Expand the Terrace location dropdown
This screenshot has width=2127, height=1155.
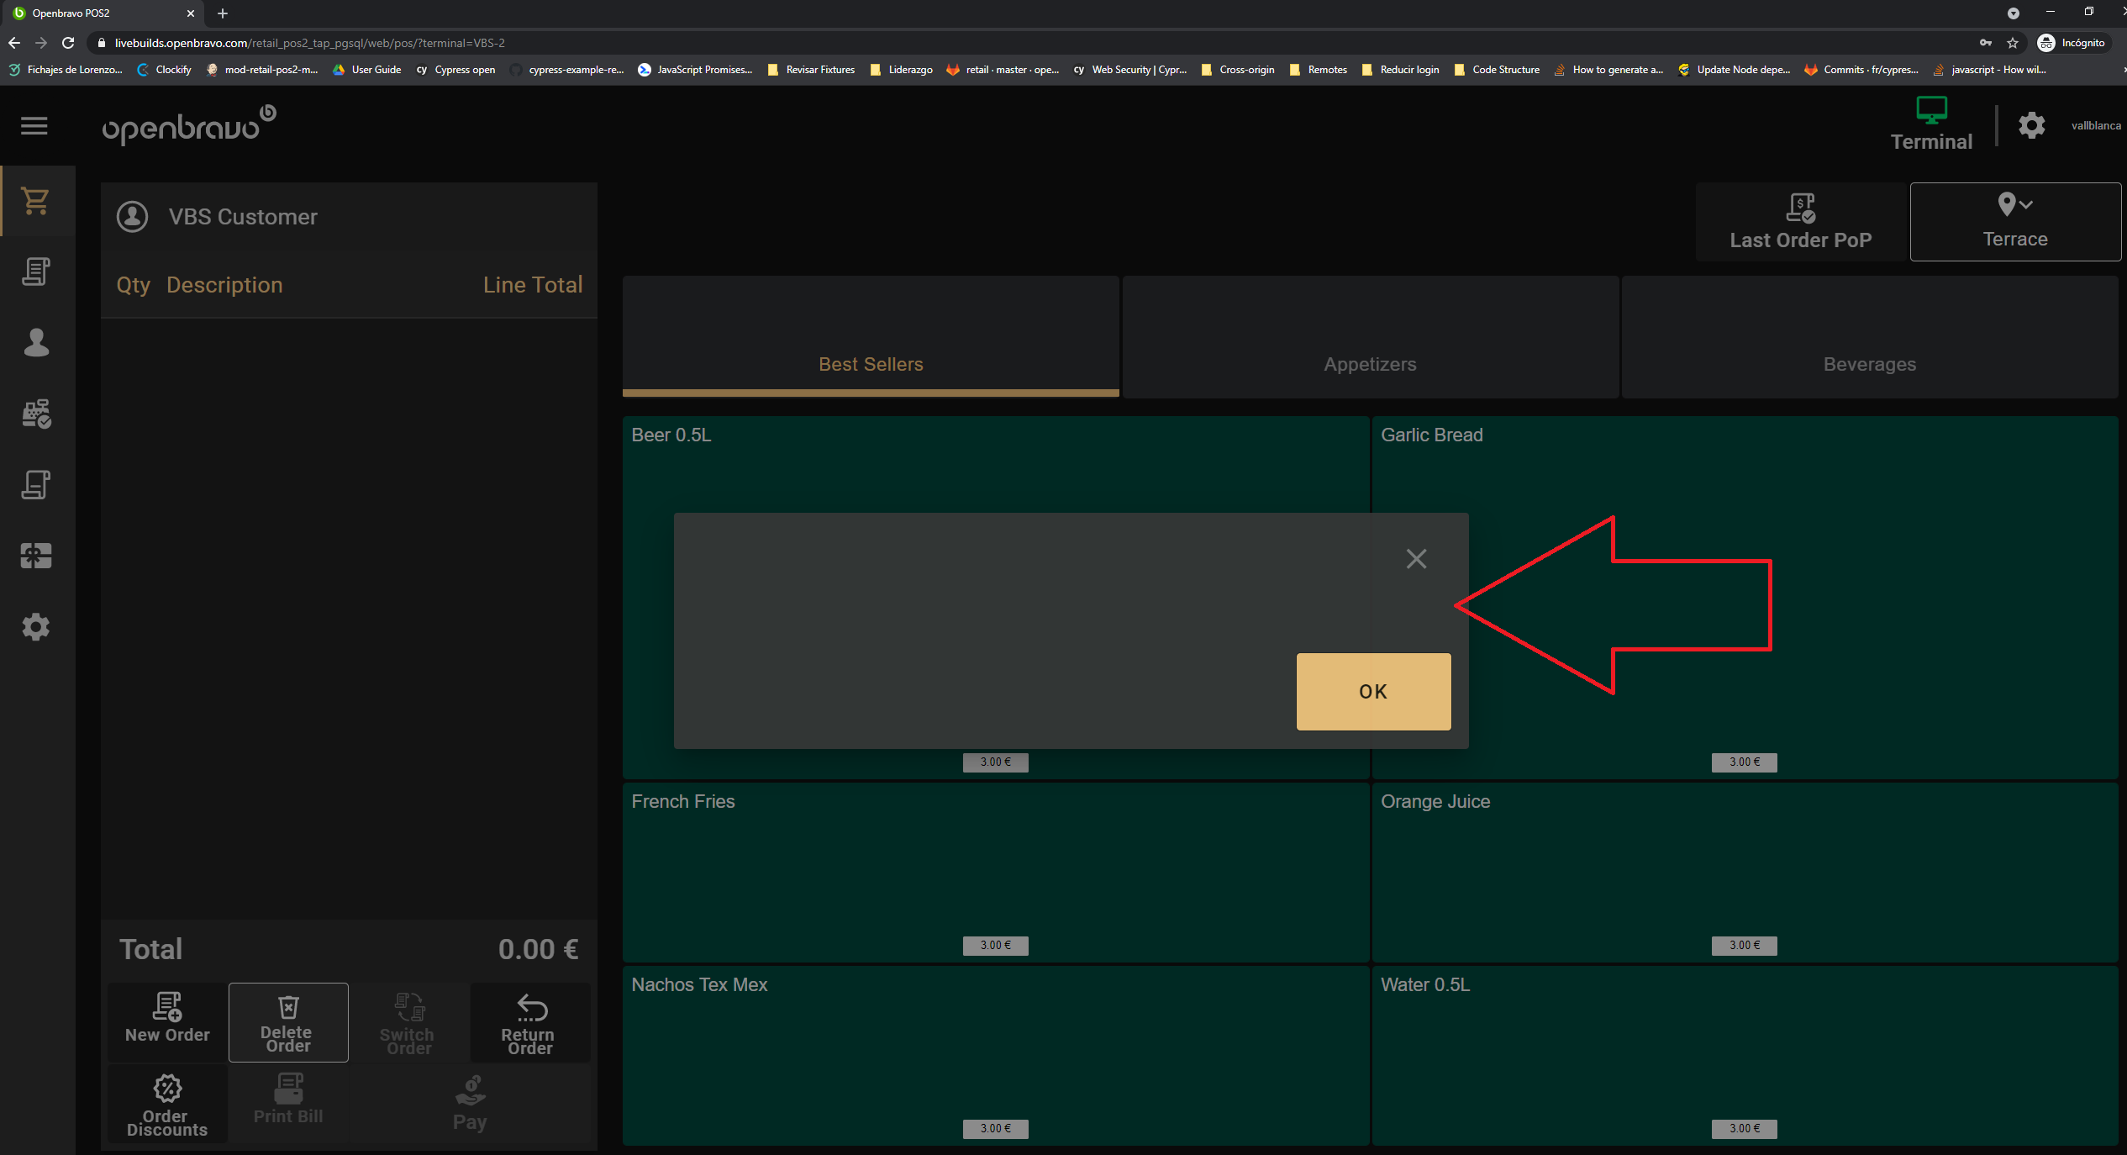tap(2014, 222)
